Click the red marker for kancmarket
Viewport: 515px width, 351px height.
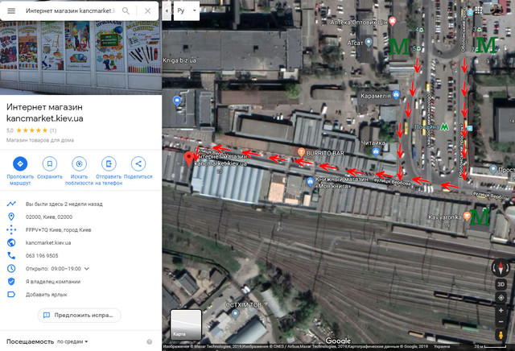[189, 158]
